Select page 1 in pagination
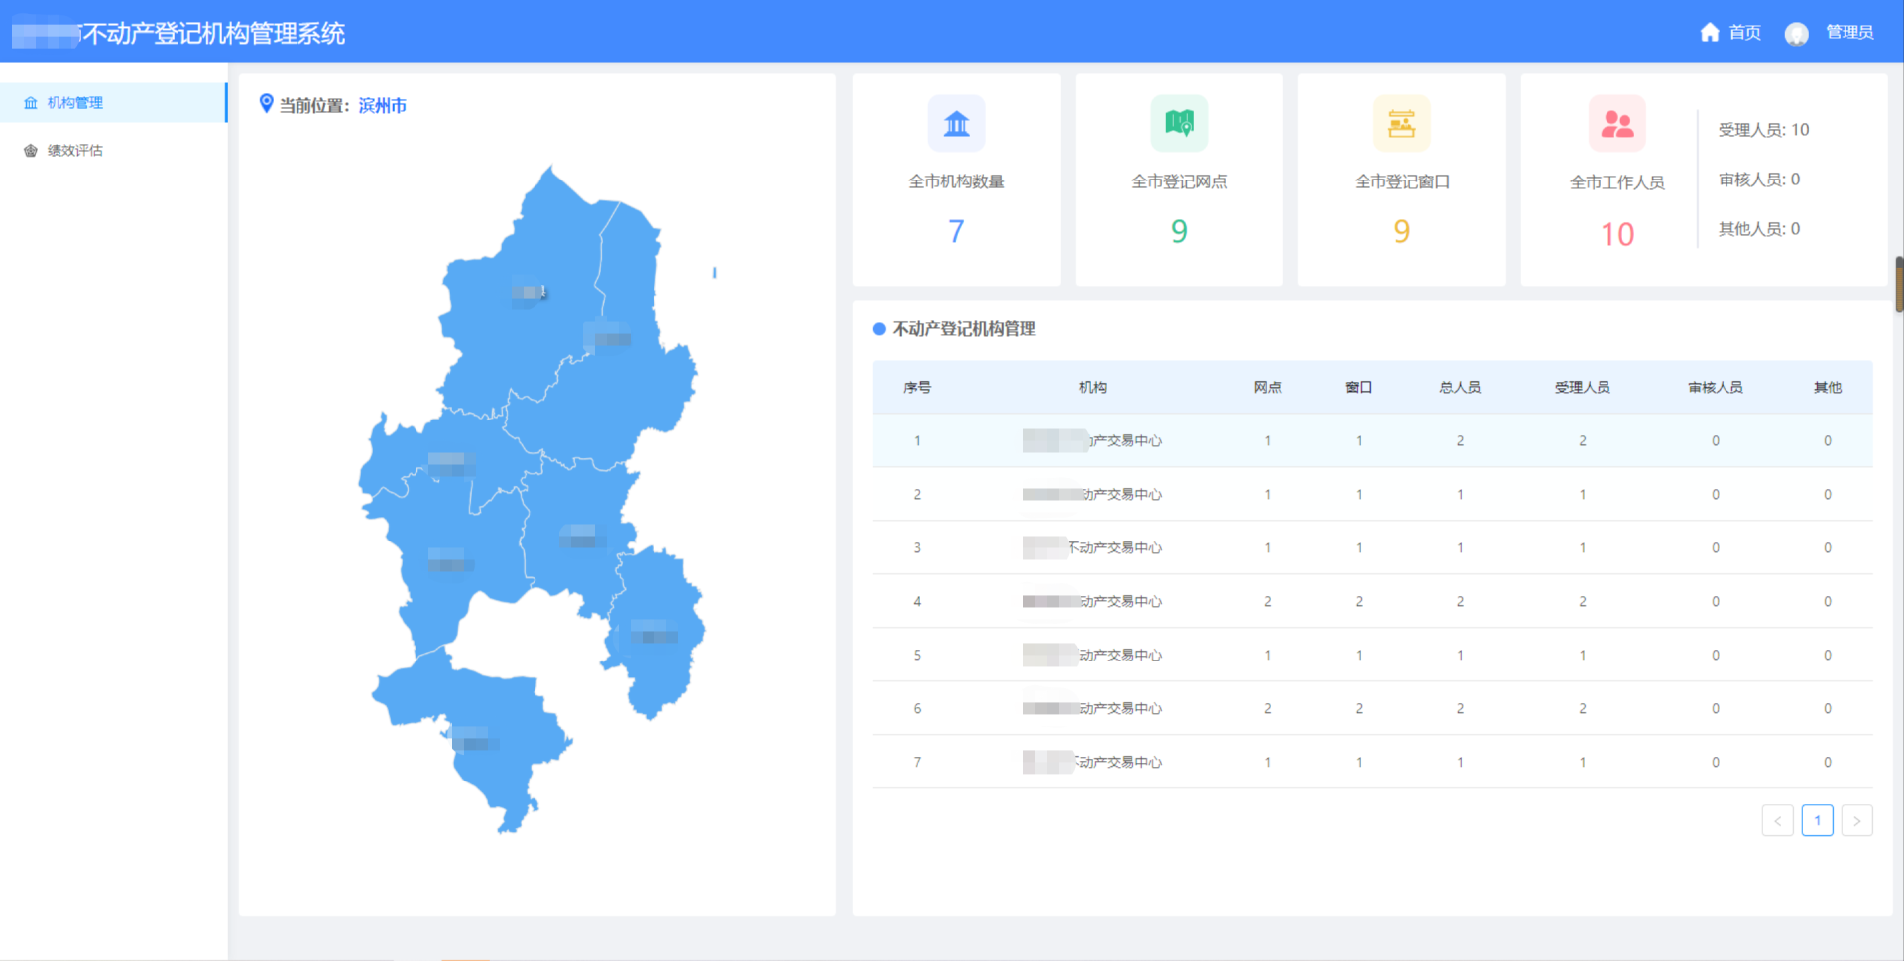1904x961 pixels. pos(1817,820)
